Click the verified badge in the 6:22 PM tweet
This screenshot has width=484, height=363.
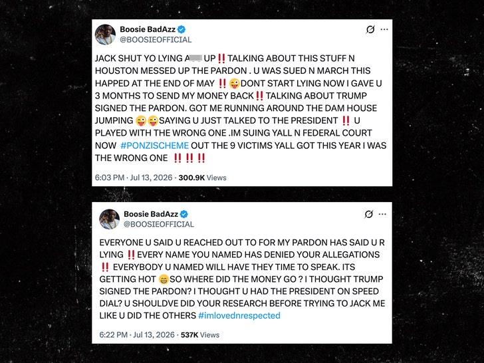[x=184, y=214]
